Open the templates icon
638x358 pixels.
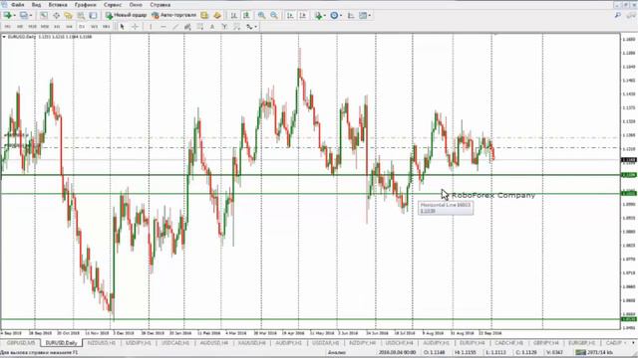[x=363, y=16]
